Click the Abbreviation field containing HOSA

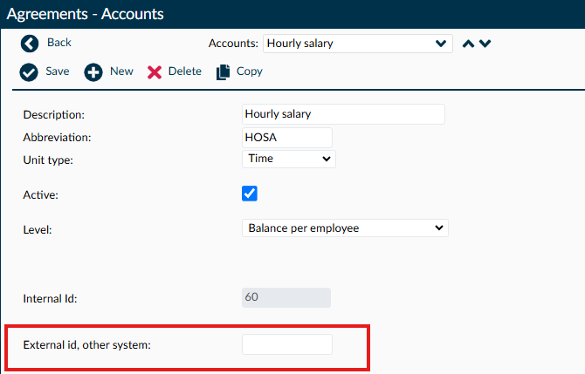pyautogui.click(x=287, y=138)
